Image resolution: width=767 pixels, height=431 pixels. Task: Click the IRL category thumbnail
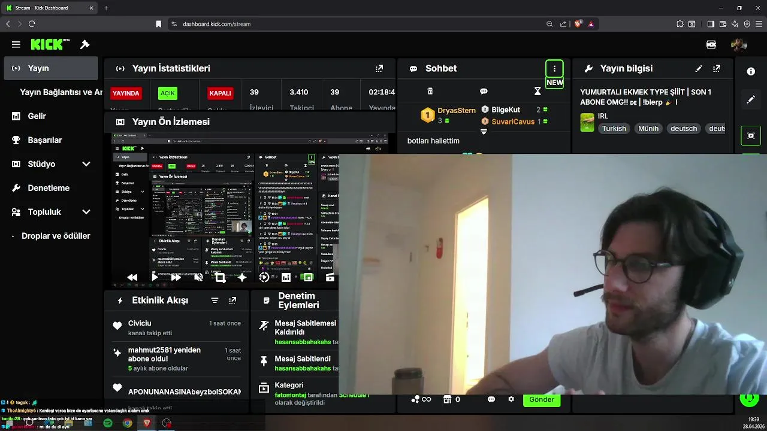point(587,122)
